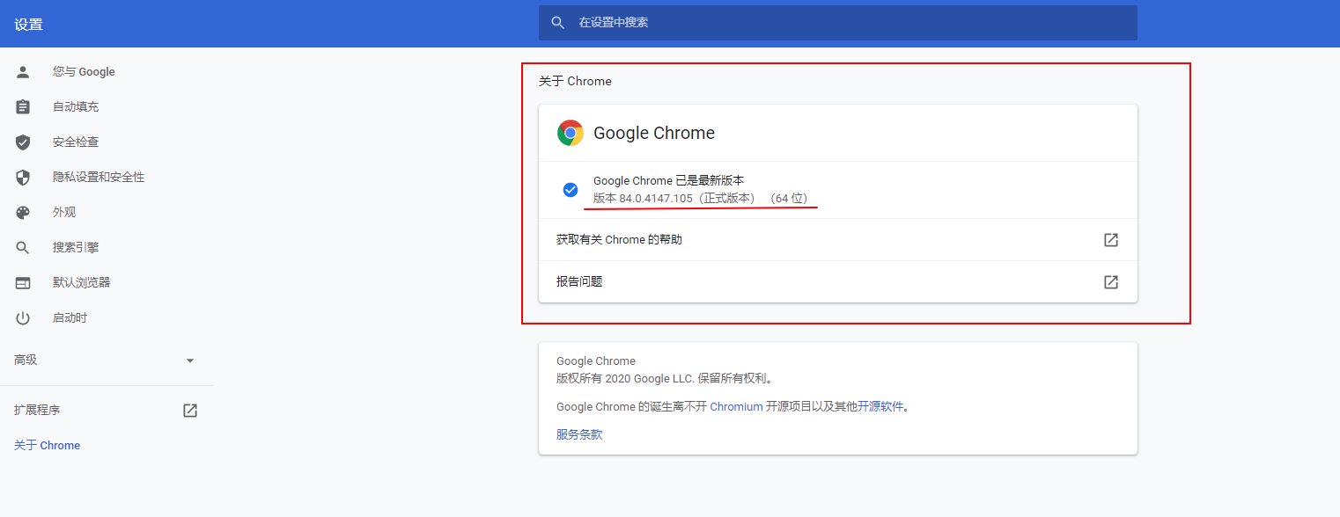Image resolution: width=1340 pixels, height=517 pixels.
Task: Click the text Google Chrome 已是最新版本
Action: 669,181
